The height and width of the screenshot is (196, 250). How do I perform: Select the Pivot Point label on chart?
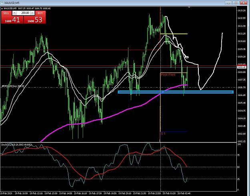coord(168,75)
